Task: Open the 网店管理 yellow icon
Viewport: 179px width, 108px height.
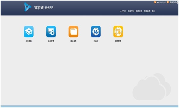Action: [118, 32]
